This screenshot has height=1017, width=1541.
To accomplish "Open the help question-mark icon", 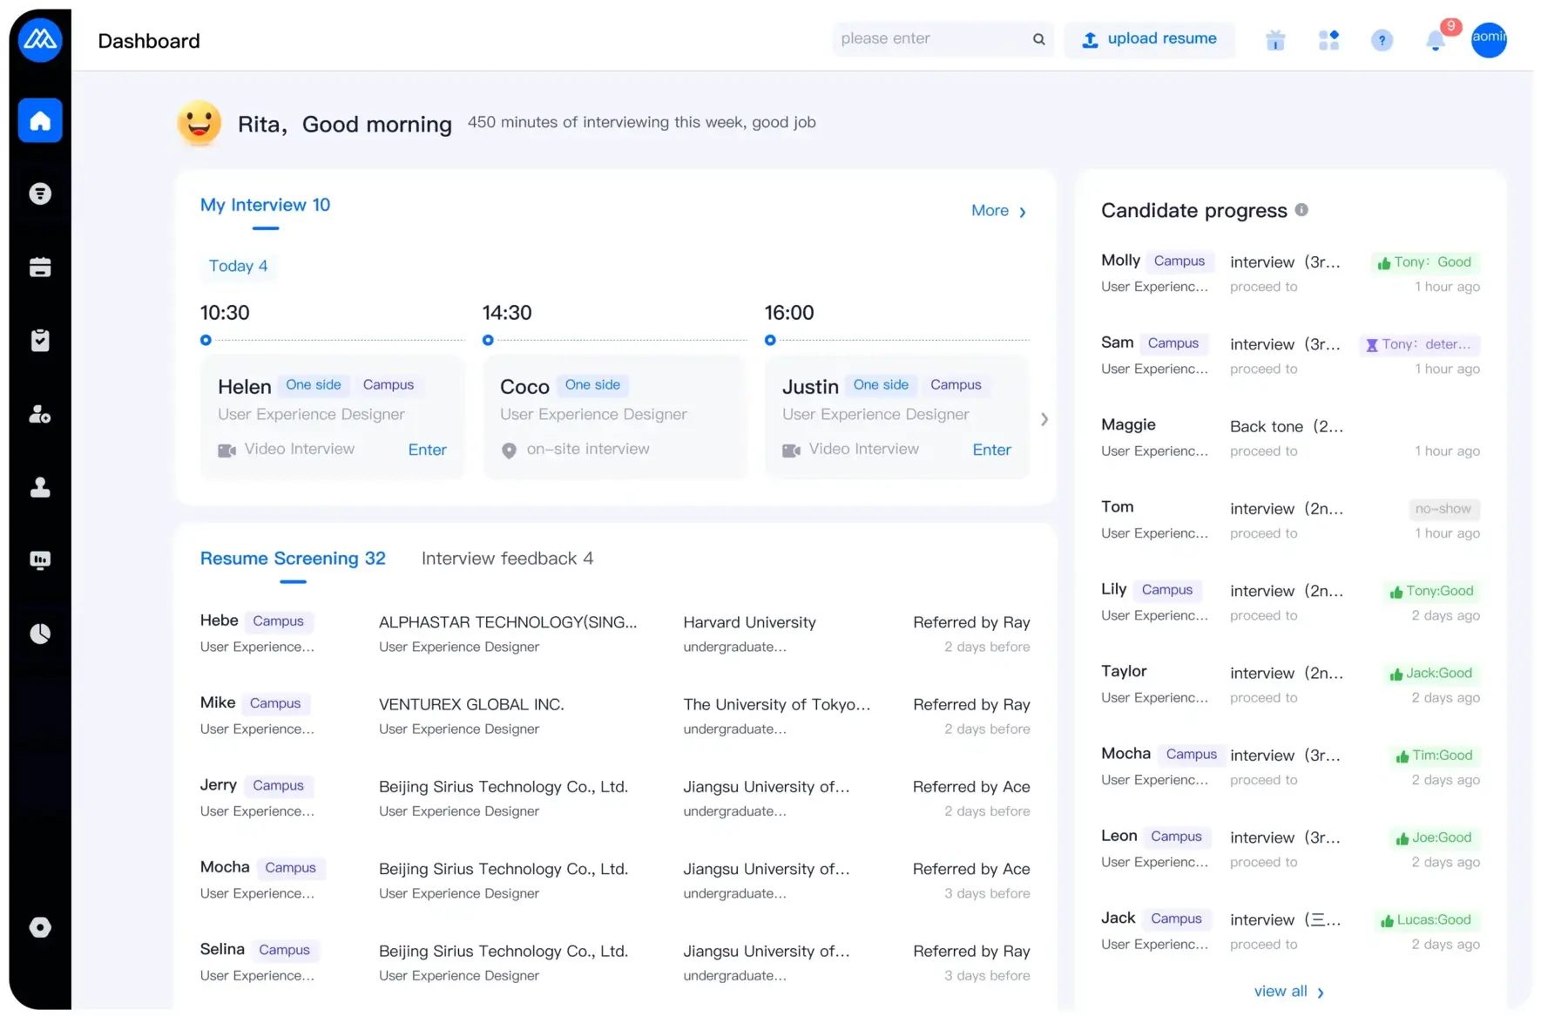I will click(1381, 39).
